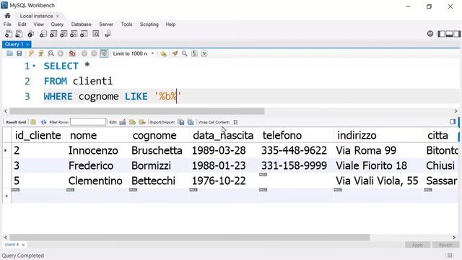The height and width of the screenshot is (260, 462).
Task: Toggle the left sidebar panel
Action: point(441,34)
